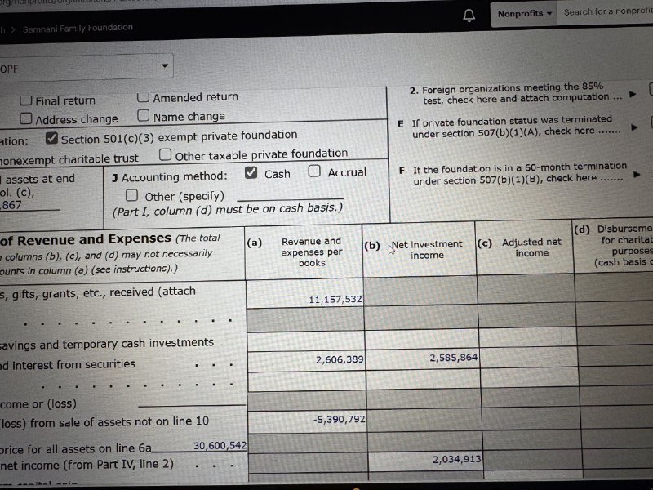Tick the Name change checkbox
The image size is (653, 490).
tap(144, 115)
